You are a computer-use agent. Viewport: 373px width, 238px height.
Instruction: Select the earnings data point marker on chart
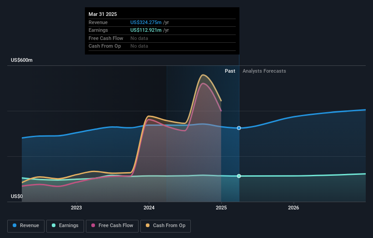tap(239, 176)
